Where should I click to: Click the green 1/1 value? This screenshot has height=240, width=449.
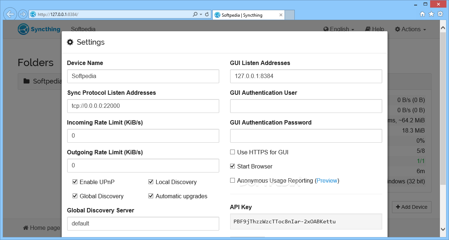[420, 161]
